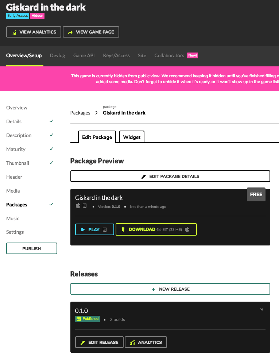Open Settings in the sidebar
279x364 pixels.
click(x=15, y=232)
